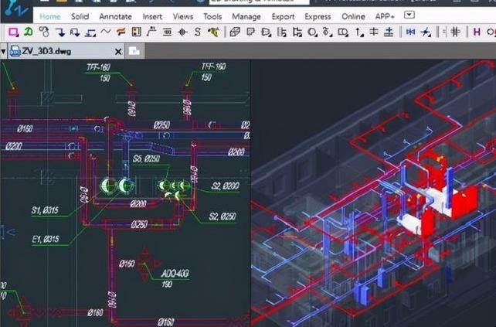Select the orange double-curve duct icon
The image size is (496, 327).
click(x=121, y=32)
